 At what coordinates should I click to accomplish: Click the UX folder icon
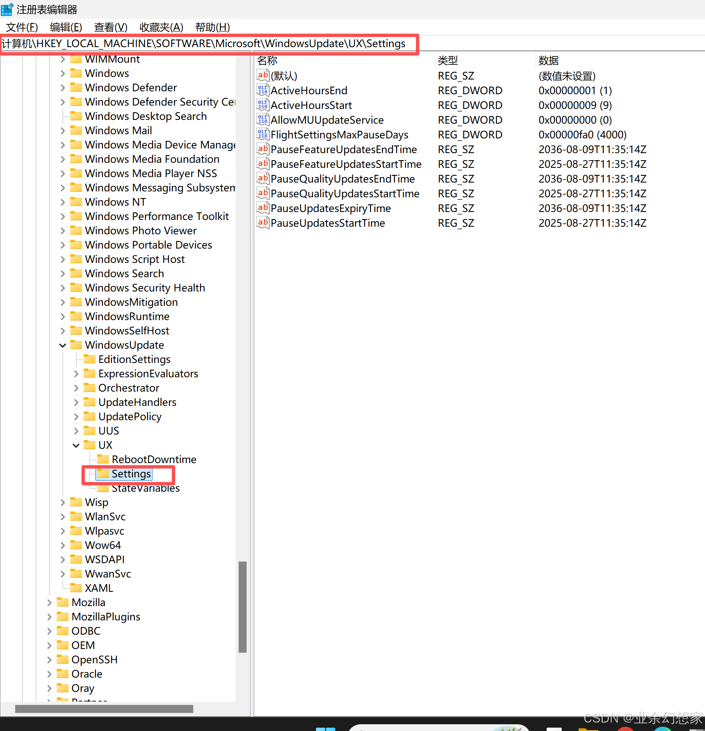89,445
